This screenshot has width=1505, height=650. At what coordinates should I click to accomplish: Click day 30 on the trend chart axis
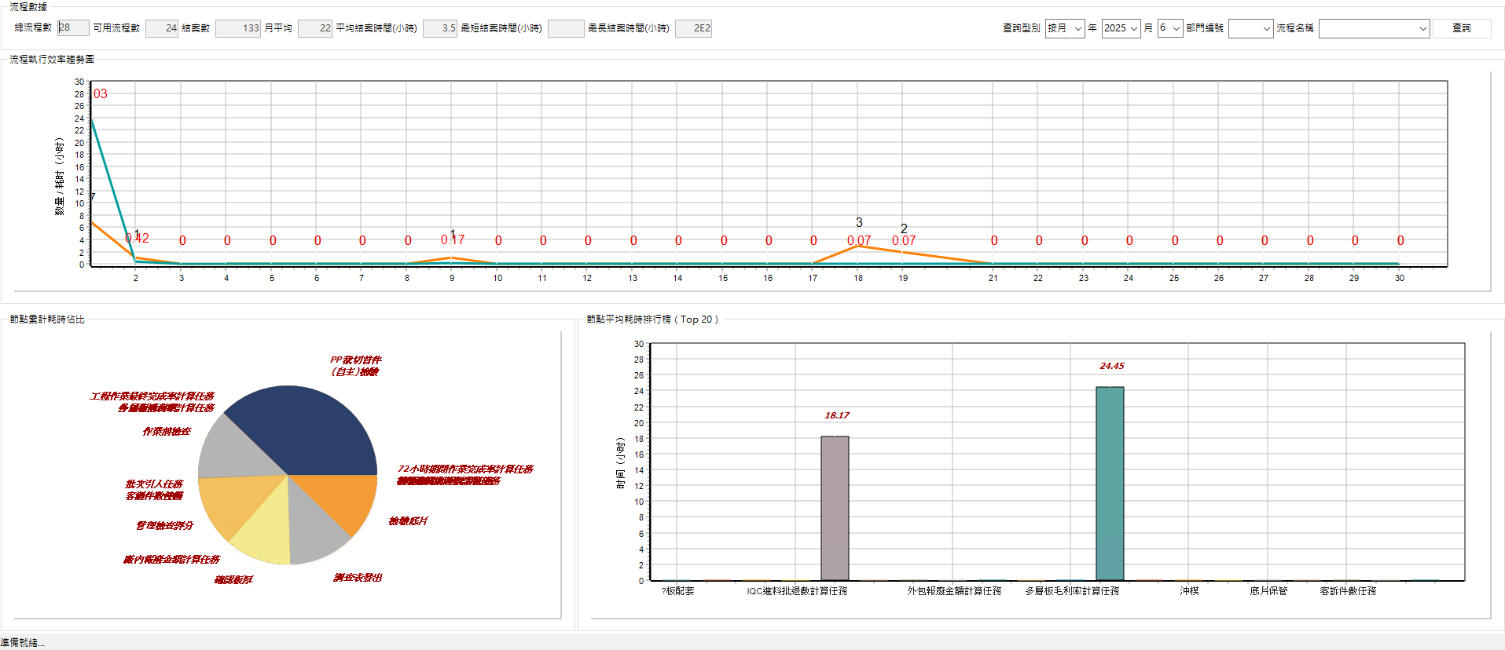pyautogui.click(x=1400, y=278)
